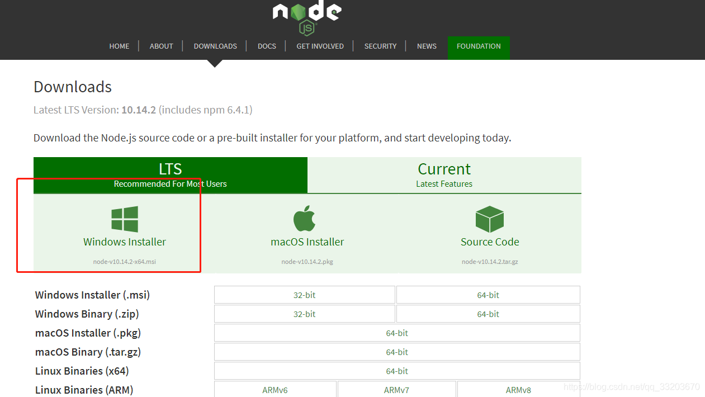The height and width of the screenshot is (397, 705).
Task: Click the Windows Installer (.msi) row label
Action: coord(92,295)
